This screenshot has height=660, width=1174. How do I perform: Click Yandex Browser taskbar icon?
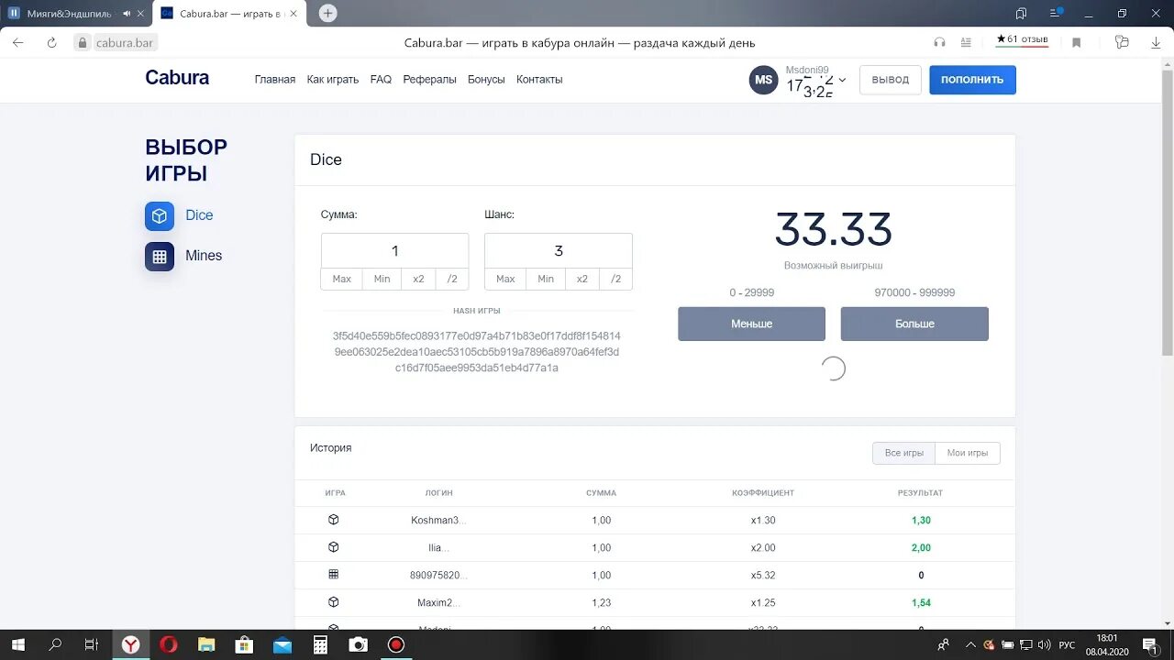click(x=131, y=644)
